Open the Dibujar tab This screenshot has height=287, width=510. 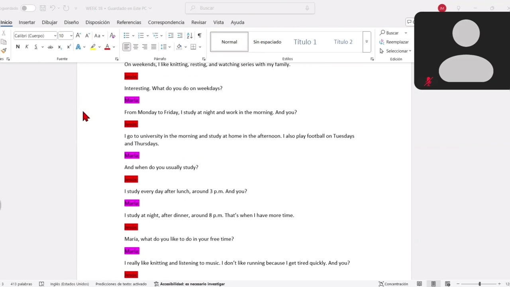pos(49,22)
